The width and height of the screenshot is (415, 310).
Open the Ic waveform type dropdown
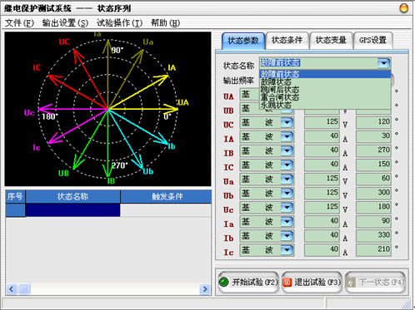pos(287,250)
